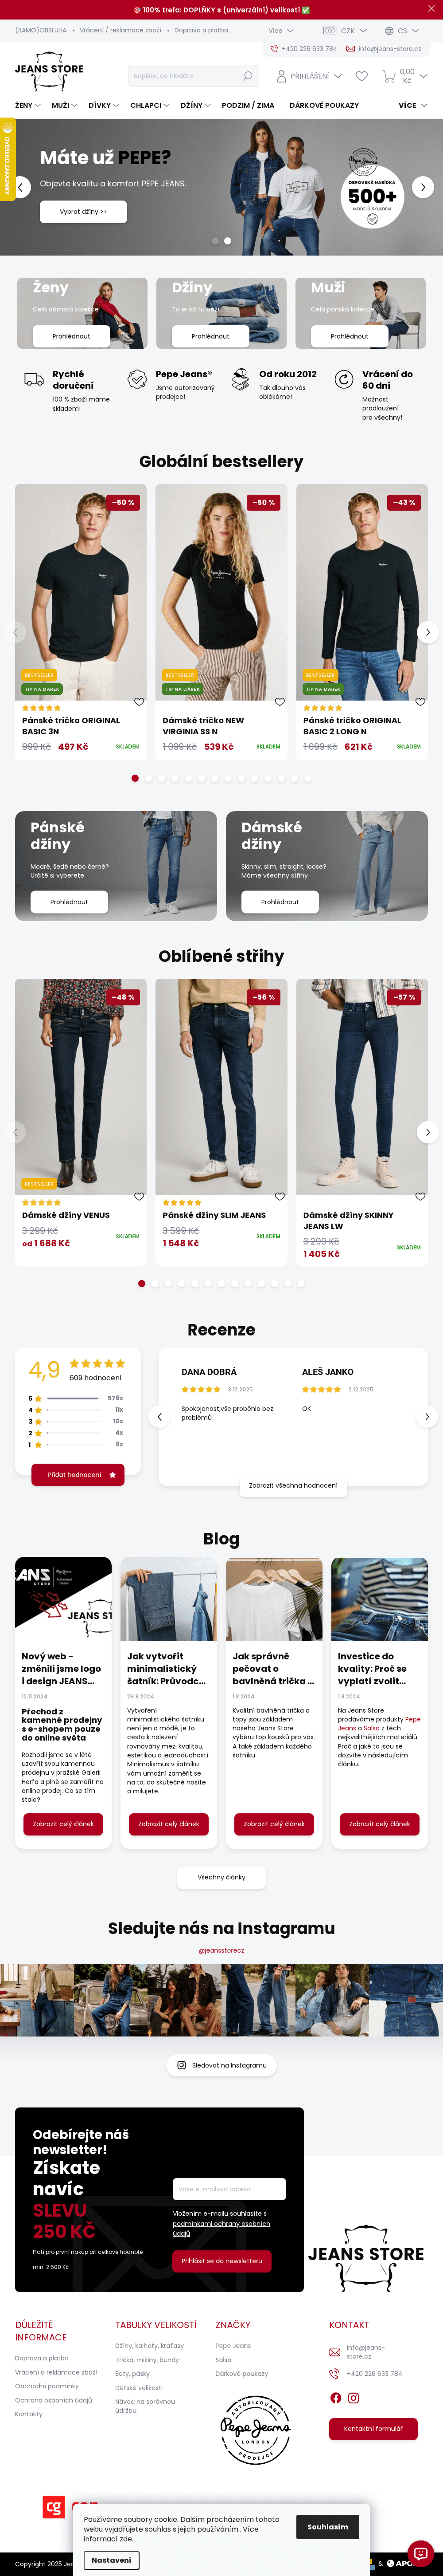
Task: Add Pánské tričko ORIGINAL BASIC 3N to favorites
Action: (140, 701)
